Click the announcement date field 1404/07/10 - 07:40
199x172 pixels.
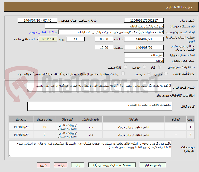click(x=37, y=20)
